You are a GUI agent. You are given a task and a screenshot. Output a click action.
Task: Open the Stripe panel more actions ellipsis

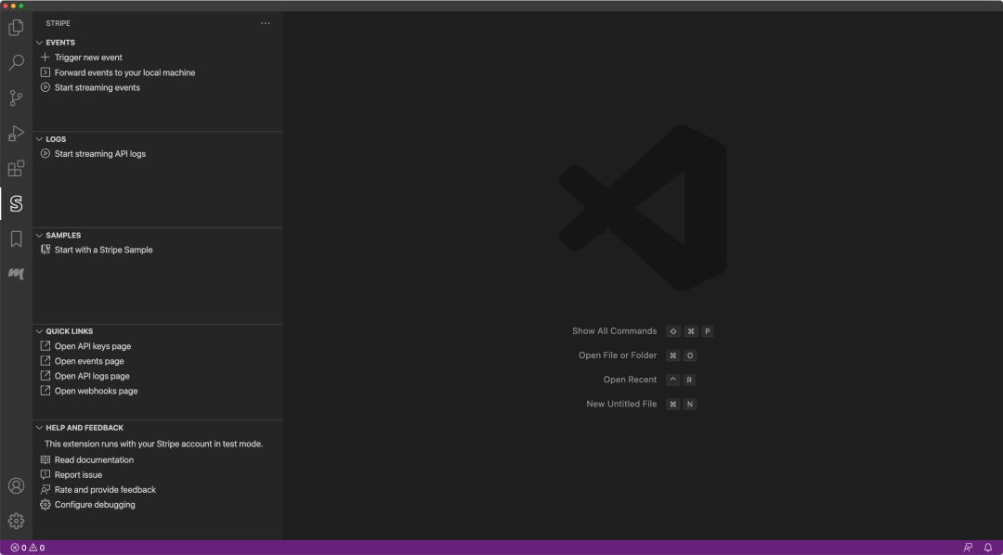(266, 23)
